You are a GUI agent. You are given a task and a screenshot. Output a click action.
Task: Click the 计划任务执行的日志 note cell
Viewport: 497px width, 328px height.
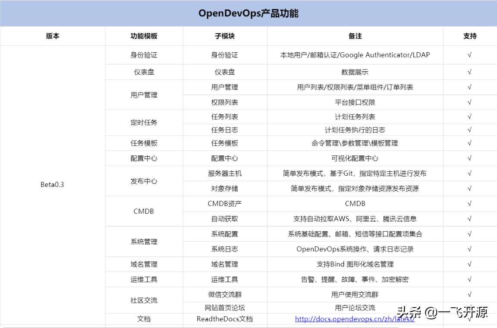(355, 130)
